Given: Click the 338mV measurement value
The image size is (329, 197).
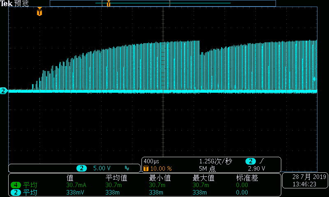Looking at the screenshot, I should tap(75, 192).
